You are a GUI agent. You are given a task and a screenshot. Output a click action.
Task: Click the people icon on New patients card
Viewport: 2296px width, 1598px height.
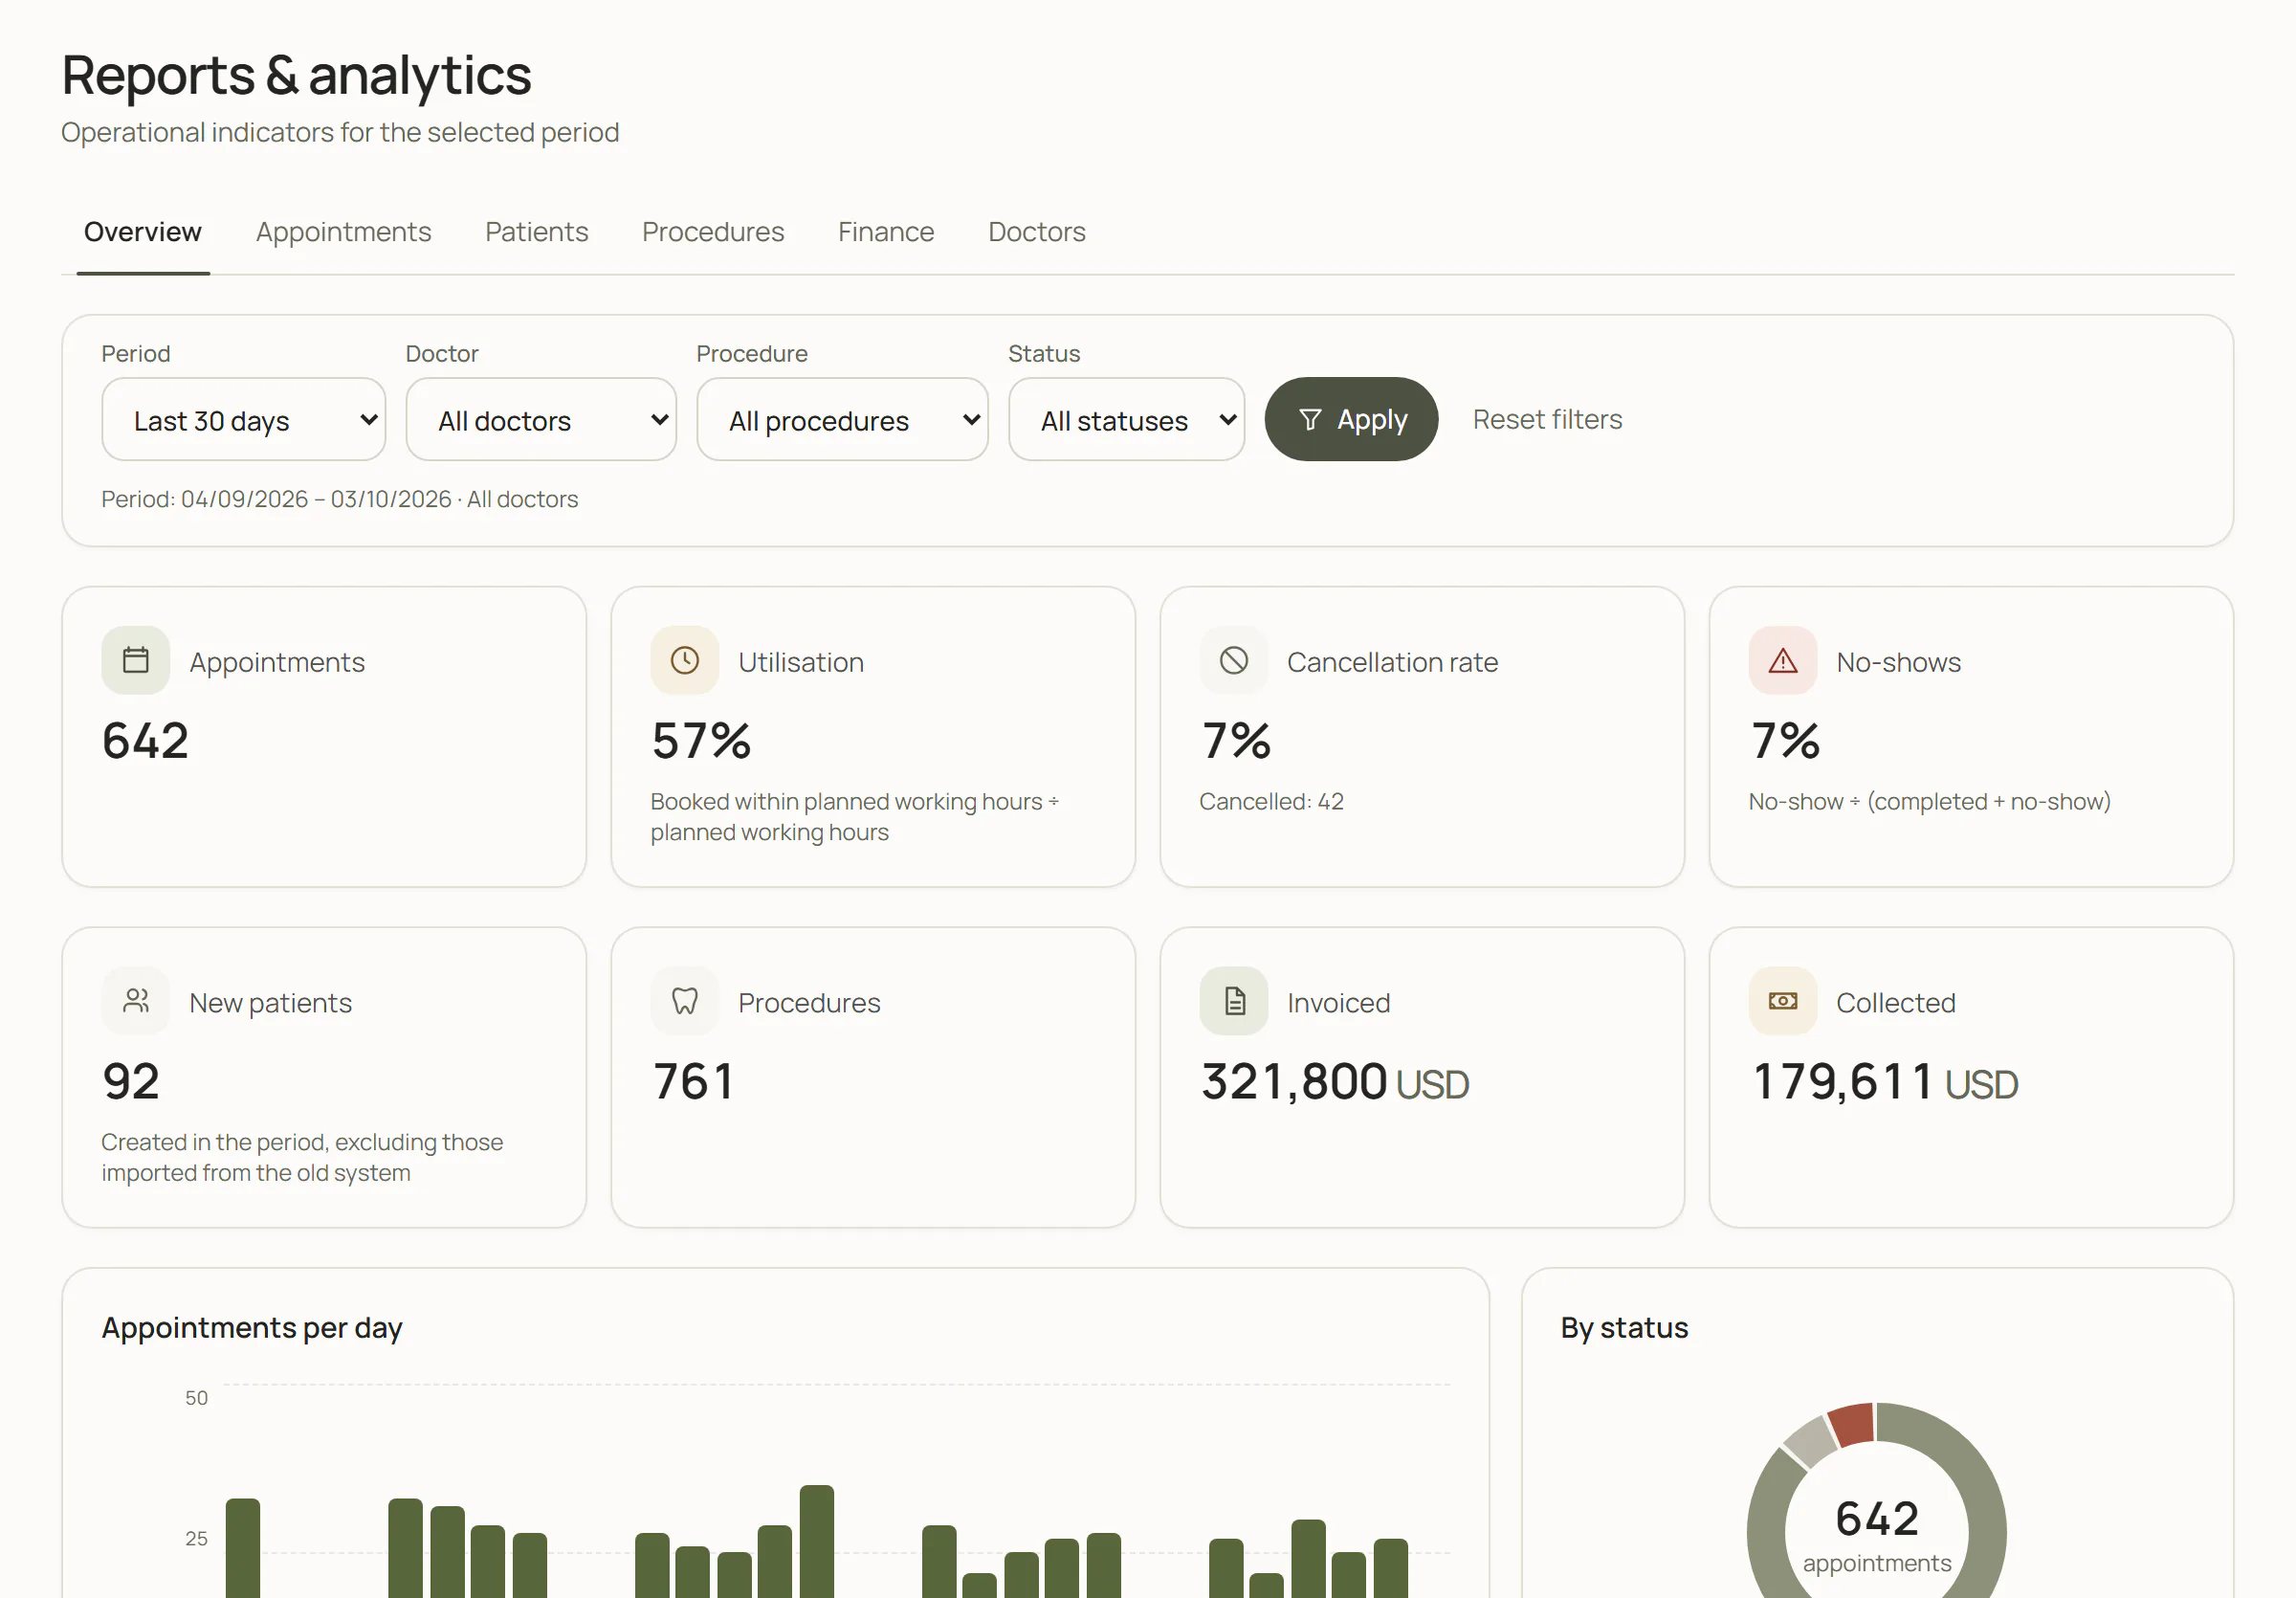[136, 1001]
